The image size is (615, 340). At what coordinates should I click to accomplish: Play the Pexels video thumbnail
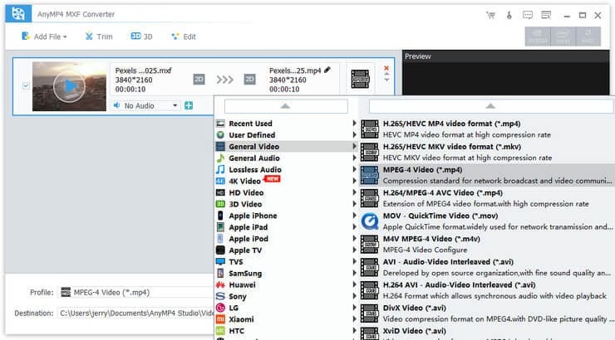click(70, 86)
